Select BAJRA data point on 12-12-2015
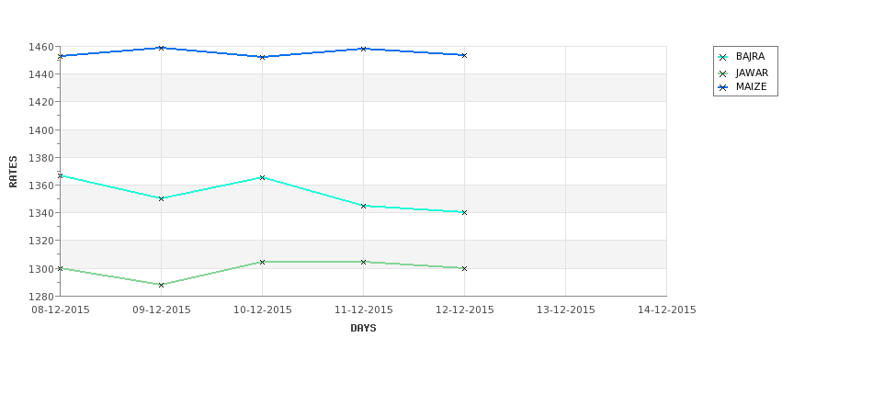 (x=465, y=212)
